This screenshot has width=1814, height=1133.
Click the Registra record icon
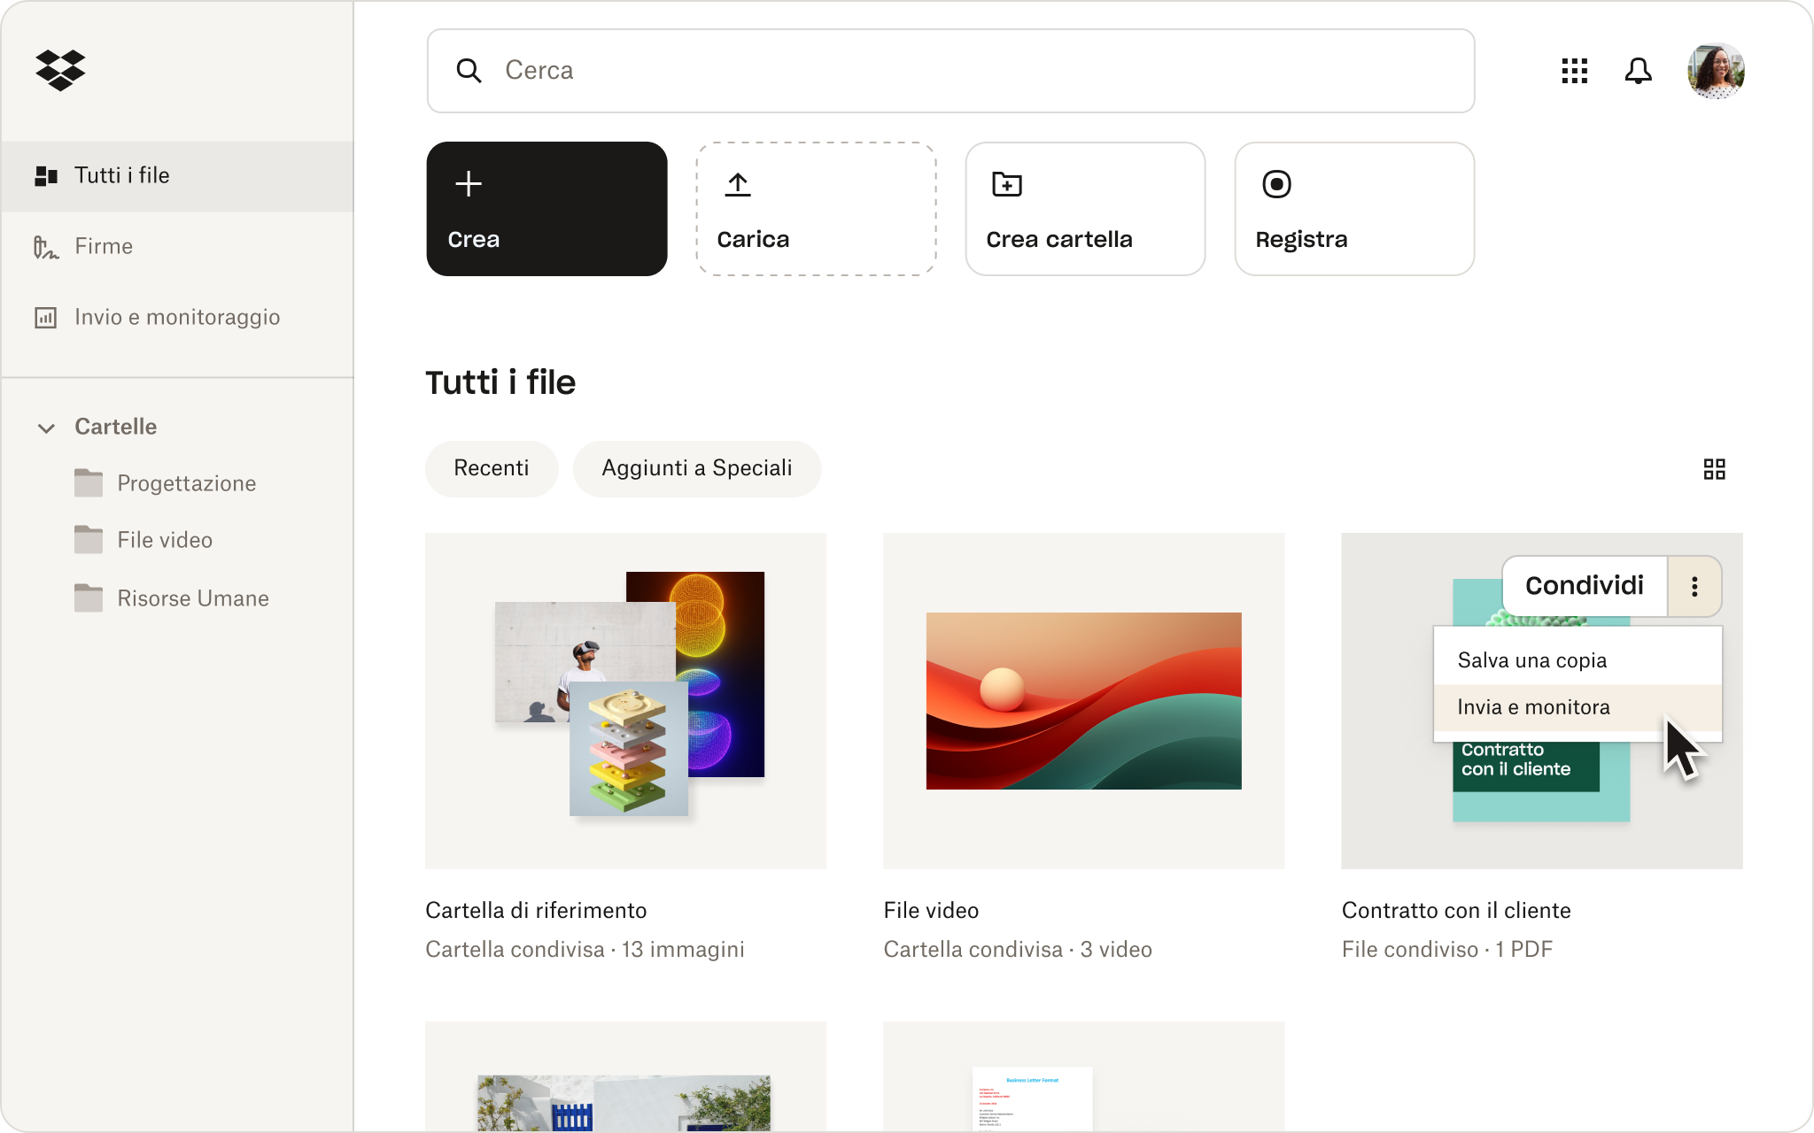pyautogui.click(x=1276, y=182)
